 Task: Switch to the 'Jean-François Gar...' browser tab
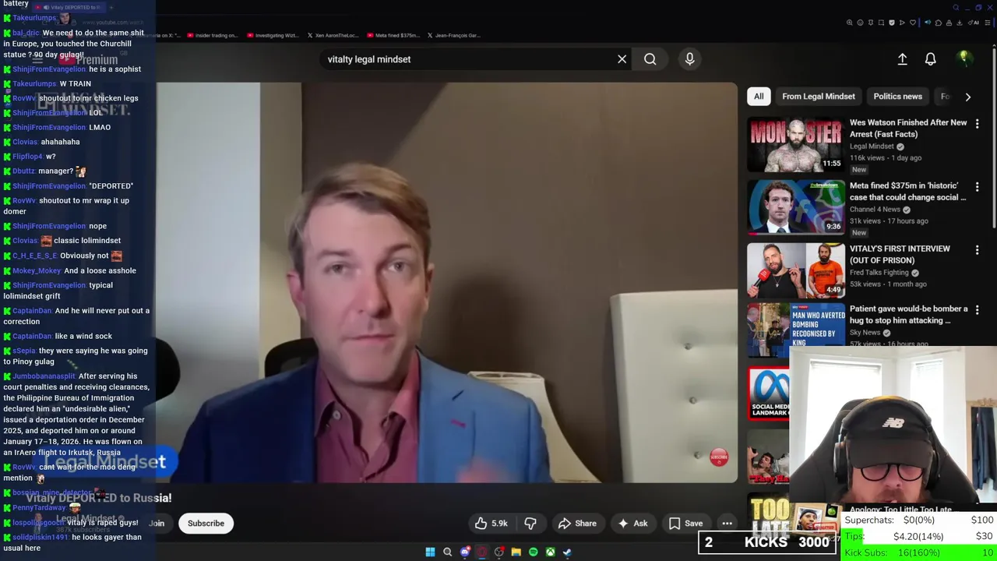coord(453,35)
